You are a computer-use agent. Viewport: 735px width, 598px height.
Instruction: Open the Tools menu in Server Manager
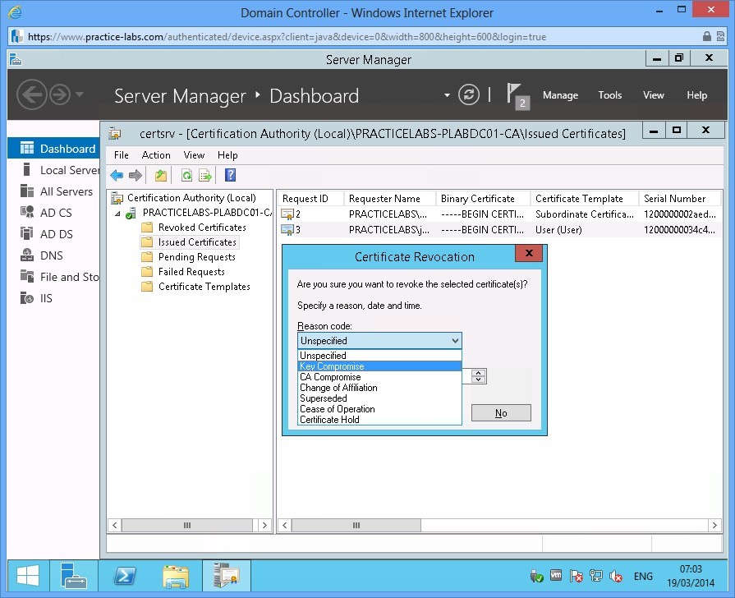609,95
